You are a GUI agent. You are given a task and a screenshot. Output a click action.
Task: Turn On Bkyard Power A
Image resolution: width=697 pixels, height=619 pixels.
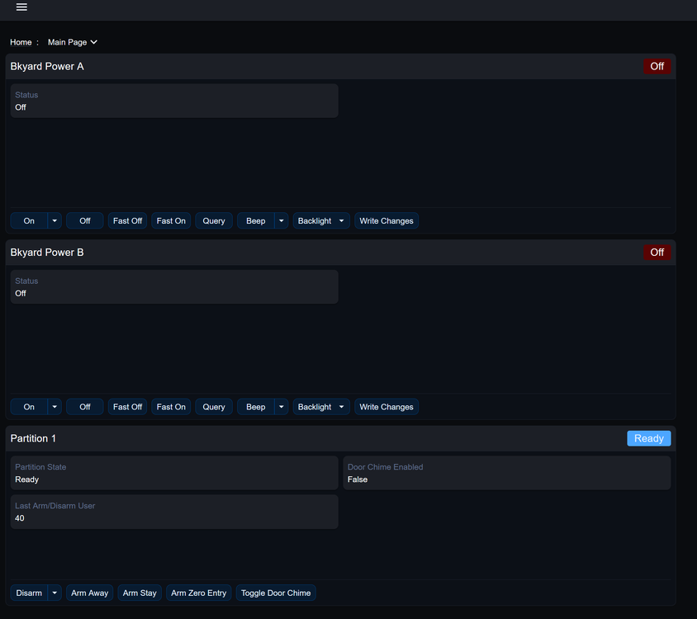click(29, 221)
